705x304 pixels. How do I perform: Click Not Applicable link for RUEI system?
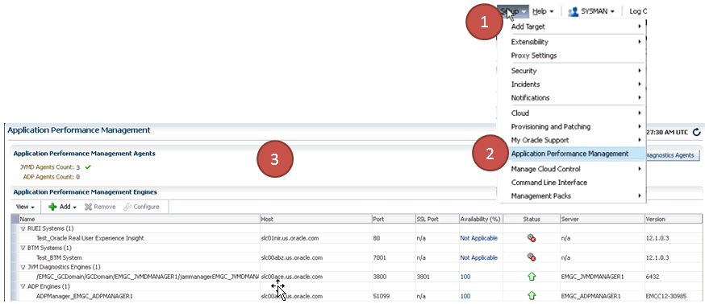478,239
